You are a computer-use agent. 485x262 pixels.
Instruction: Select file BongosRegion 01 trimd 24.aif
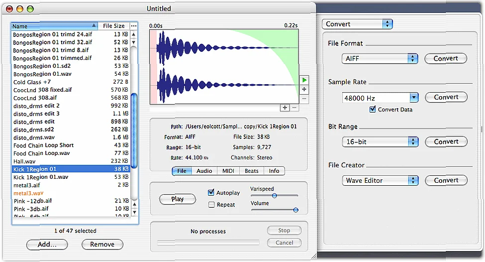71,34
